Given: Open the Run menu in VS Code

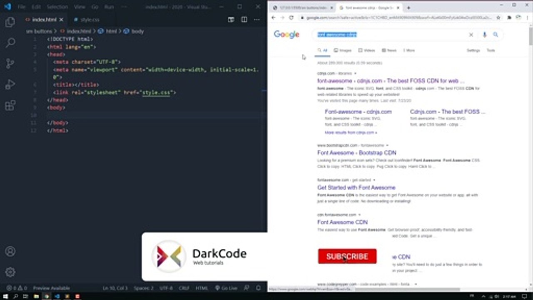Looking at the screenshot, I should [109, 7].
